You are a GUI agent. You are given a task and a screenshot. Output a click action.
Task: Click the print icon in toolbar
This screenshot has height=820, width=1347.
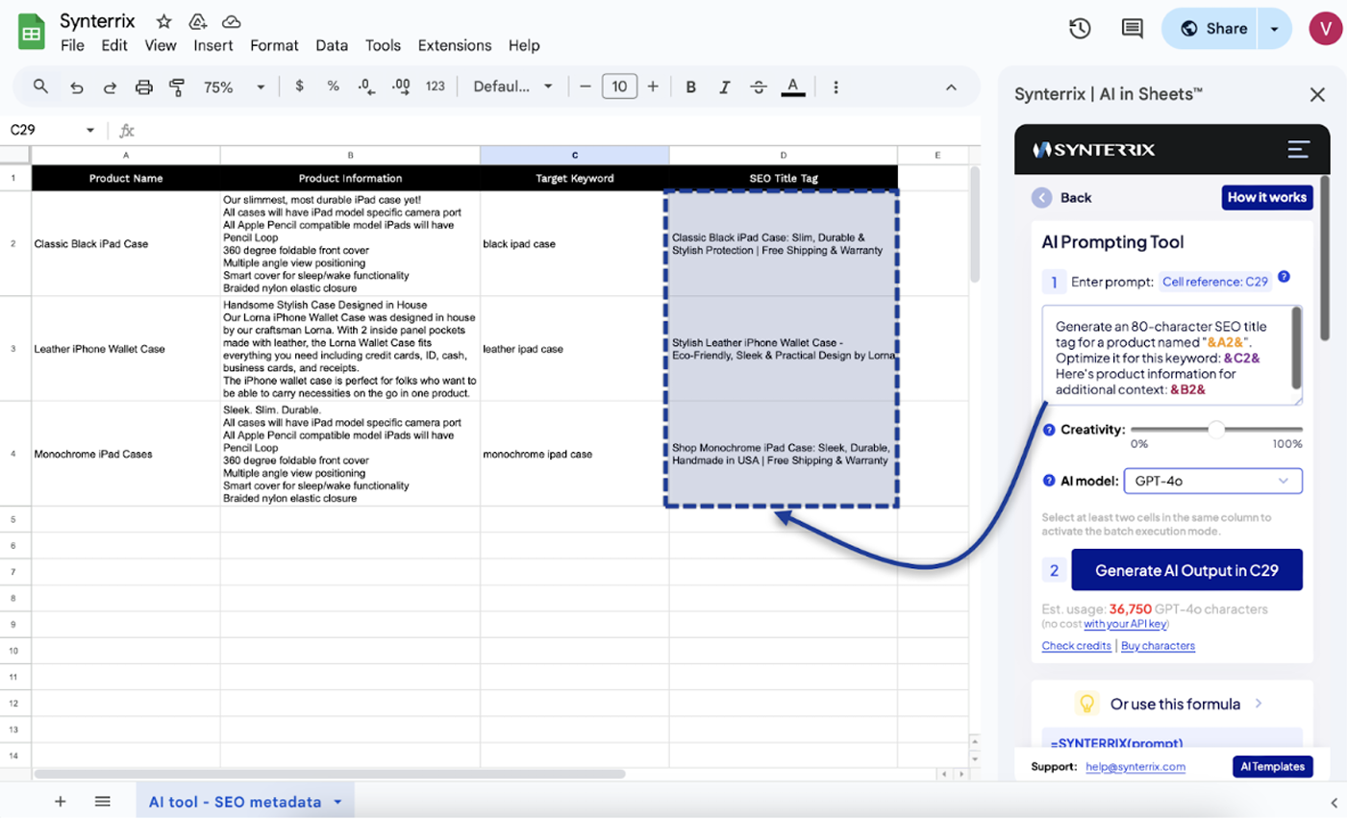click(x=143, y=87)
